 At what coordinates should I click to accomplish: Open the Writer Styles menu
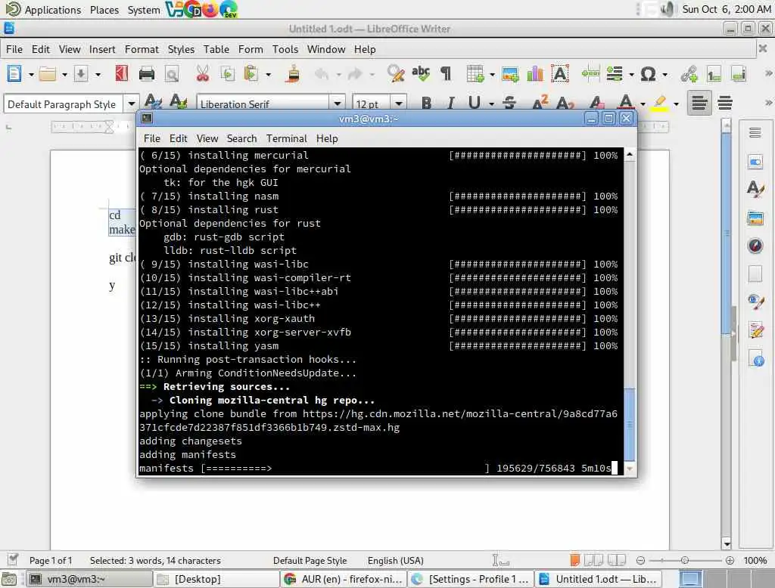[181, 49]
